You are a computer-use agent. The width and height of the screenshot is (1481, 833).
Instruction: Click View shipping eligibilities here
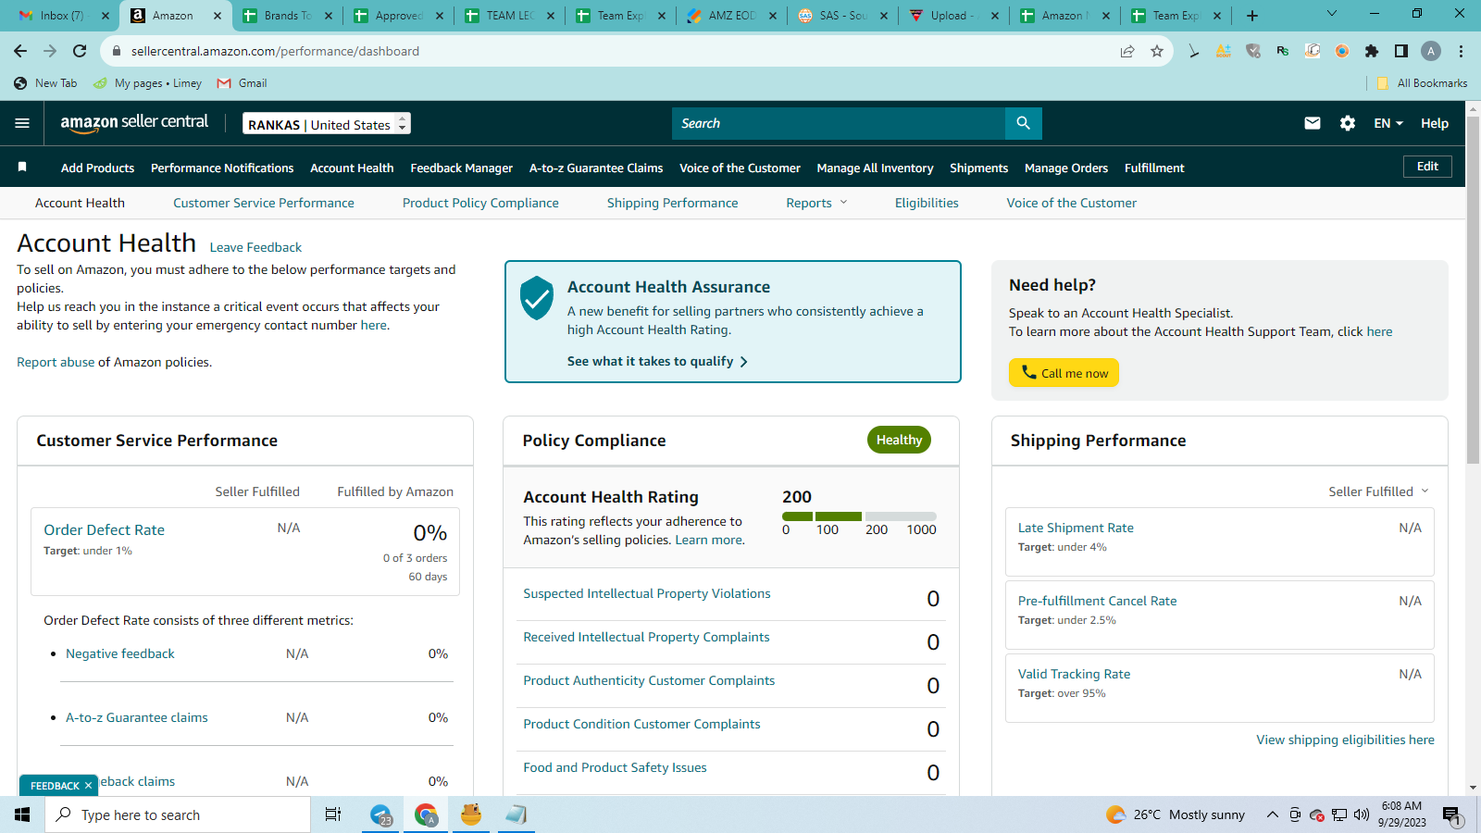[x=1345, y=740]
